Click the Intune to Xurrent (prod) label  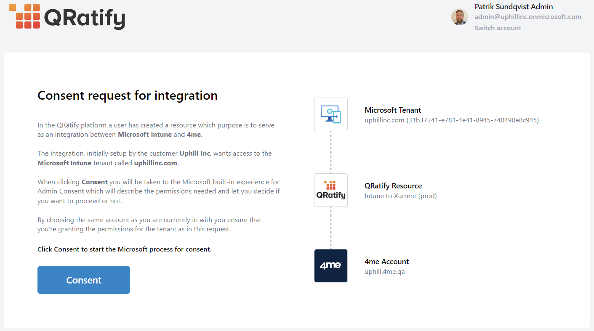click(400, 196)
